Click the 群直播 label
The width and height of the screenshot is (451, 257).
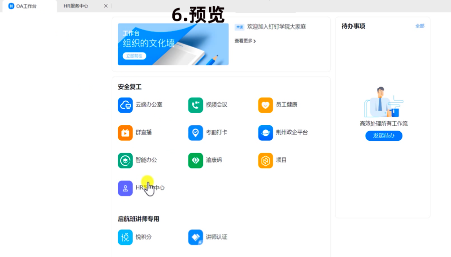point(143,132)
